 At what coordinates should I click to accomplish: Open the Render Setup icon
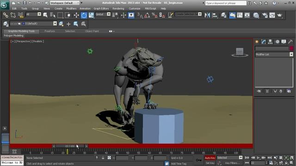265,15
